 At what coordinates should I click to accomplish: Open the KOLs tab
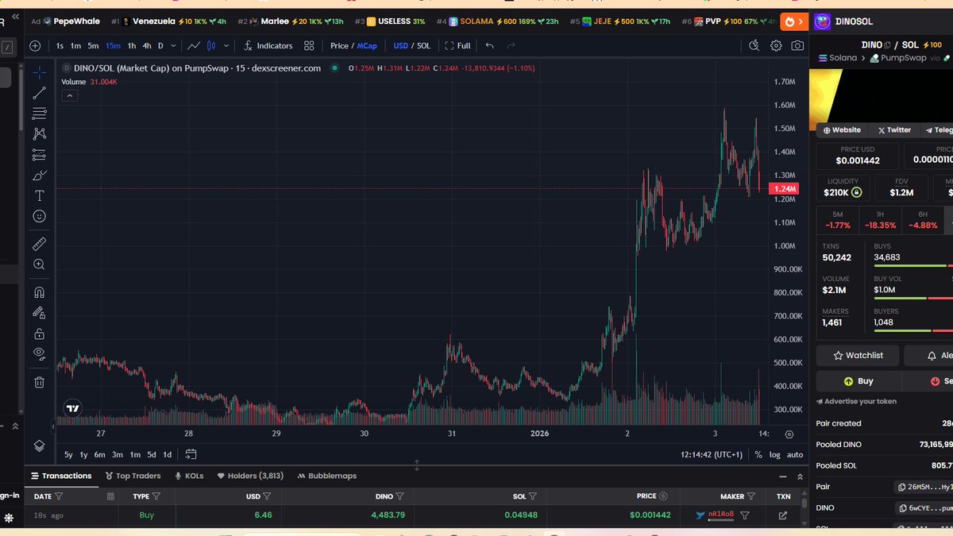(189, 476)
